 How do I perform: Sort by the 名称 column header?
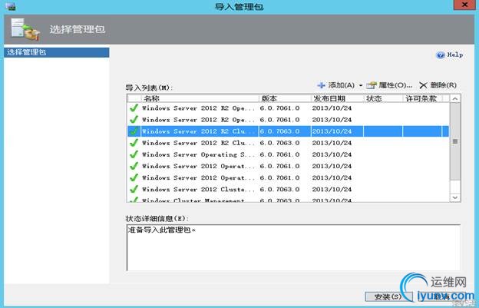[200, 98]
